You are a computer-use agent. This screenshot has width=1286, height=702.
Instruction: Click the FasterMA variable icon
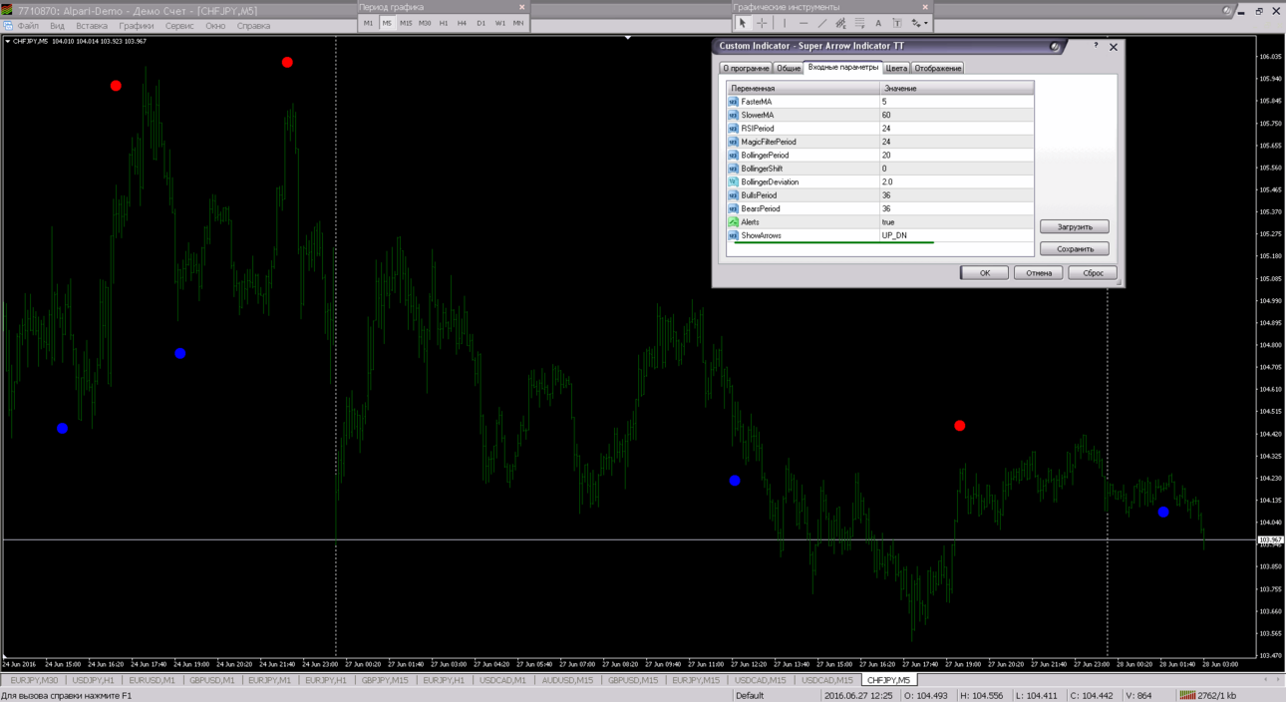coord(733,102)
